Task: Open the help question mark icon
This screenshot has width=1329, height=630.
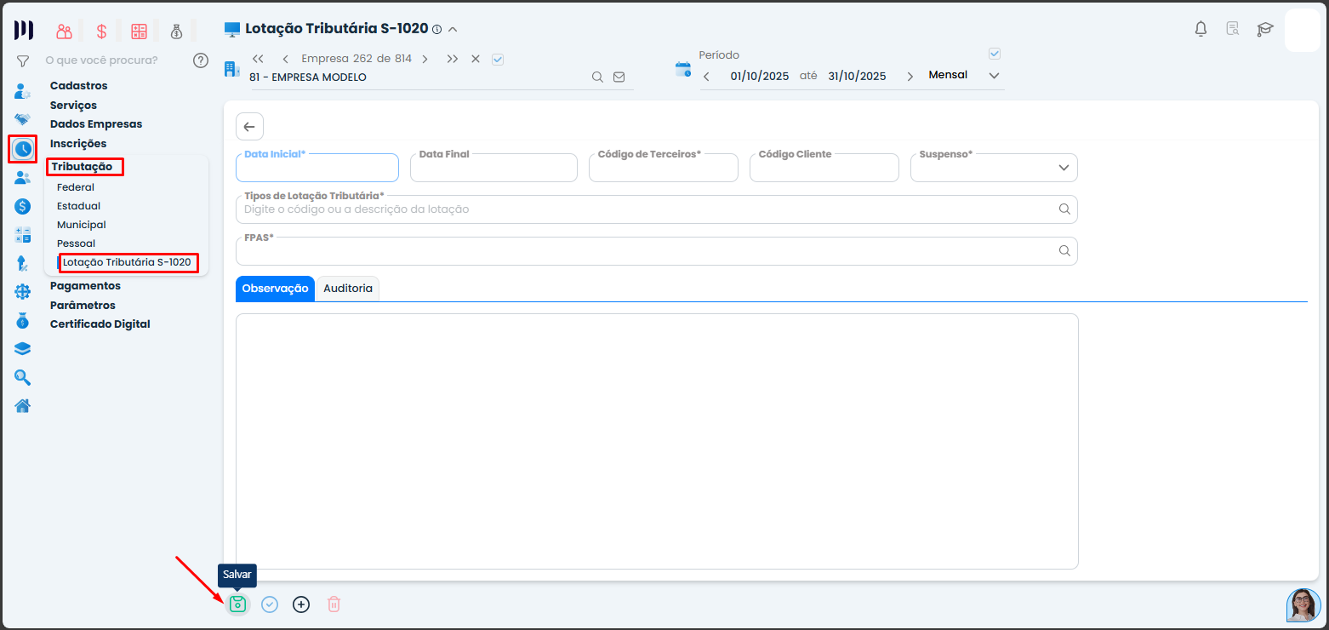Action: click(201, 60)
